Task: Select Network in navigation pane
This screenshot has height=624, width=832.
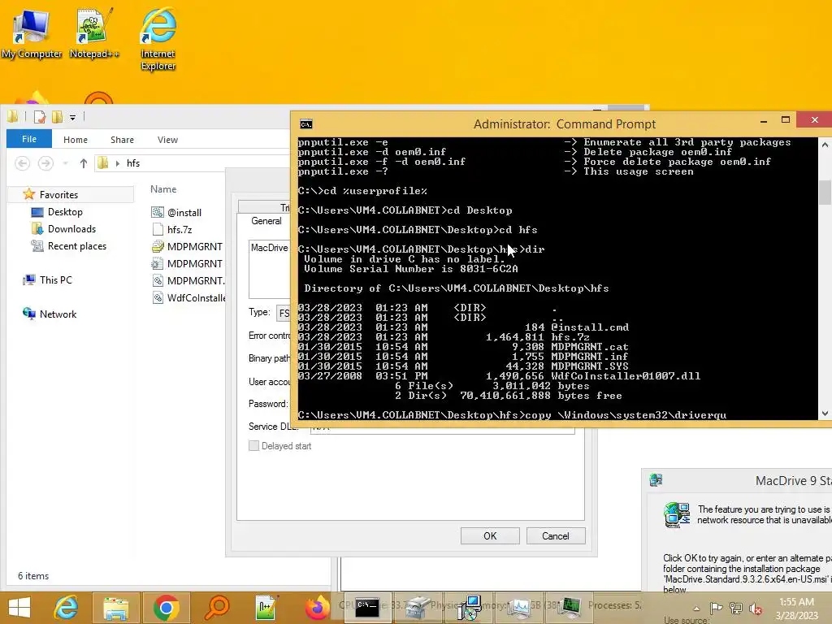Action: (58, 314)
